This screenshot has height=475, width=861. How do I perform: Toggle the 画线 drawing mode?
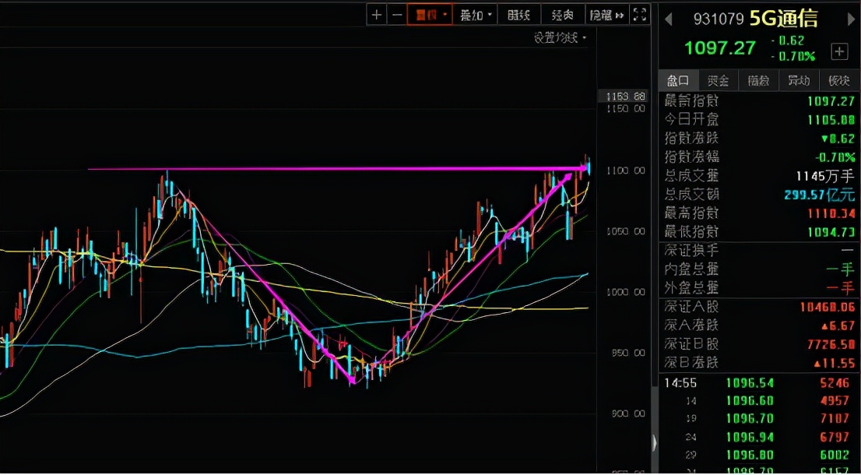click(x=518, y=15)
